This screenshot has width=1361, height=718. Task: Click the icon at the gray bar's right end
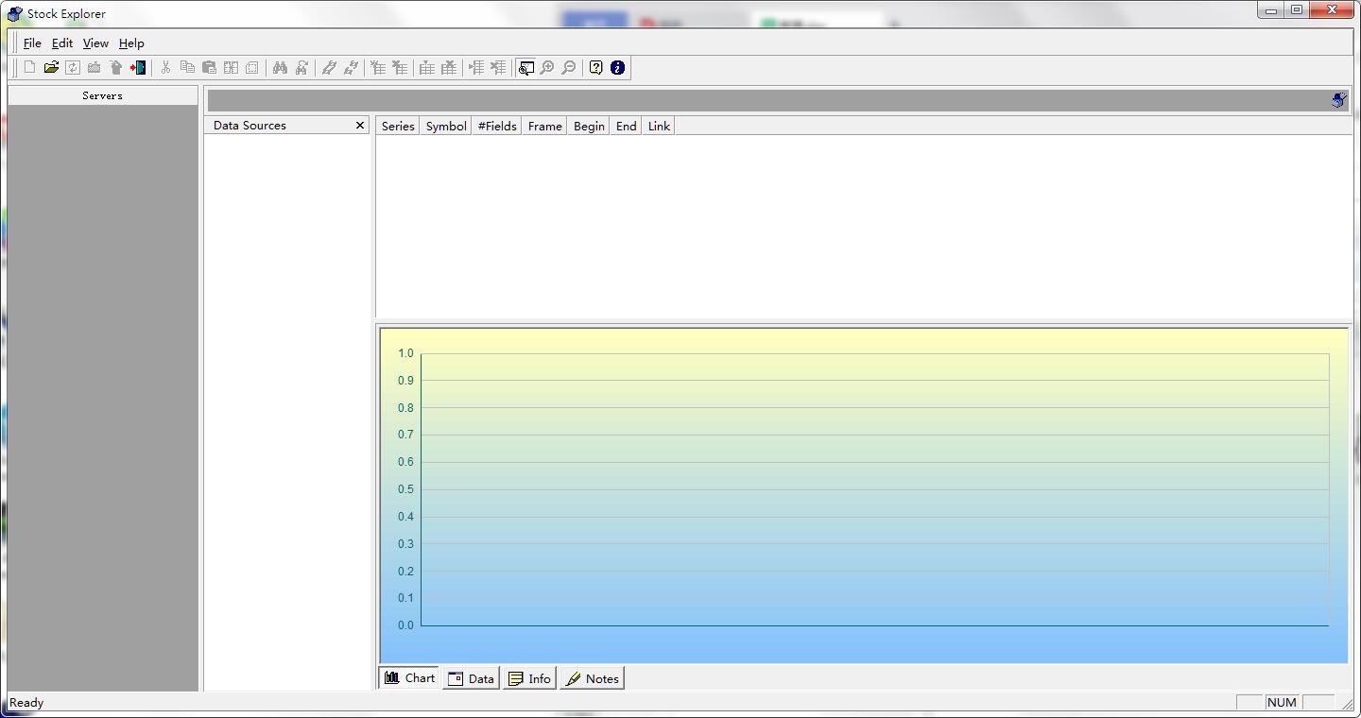click(x=1338, y=100)
